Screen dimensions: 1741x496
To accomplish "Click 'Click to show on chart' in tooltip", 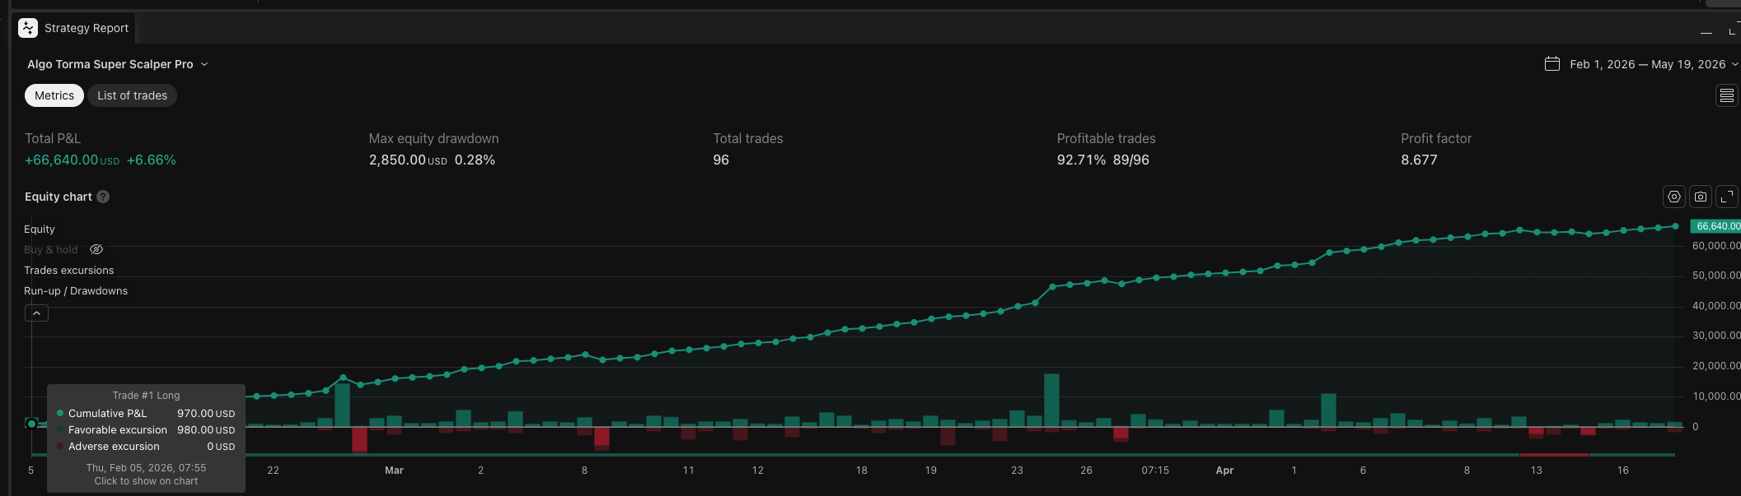I will click(146, 481).
